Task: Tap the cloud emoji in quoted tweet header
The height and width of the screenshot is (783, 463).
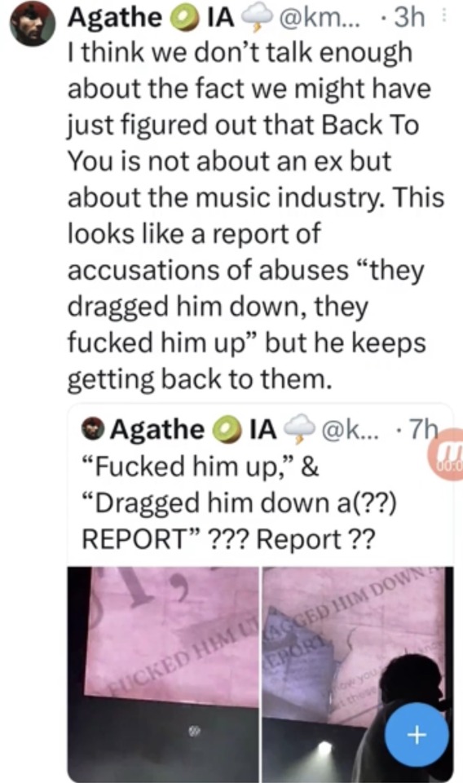Action: click(x=299, y=431)
